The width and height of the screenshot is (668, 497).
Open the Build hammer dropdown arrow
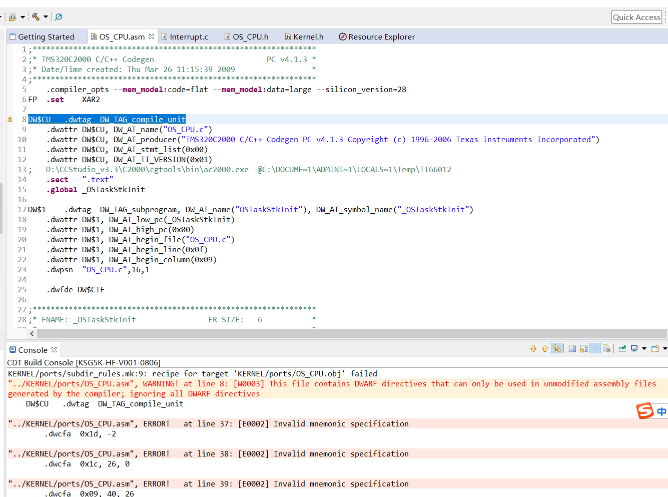[x=46, y=17]
